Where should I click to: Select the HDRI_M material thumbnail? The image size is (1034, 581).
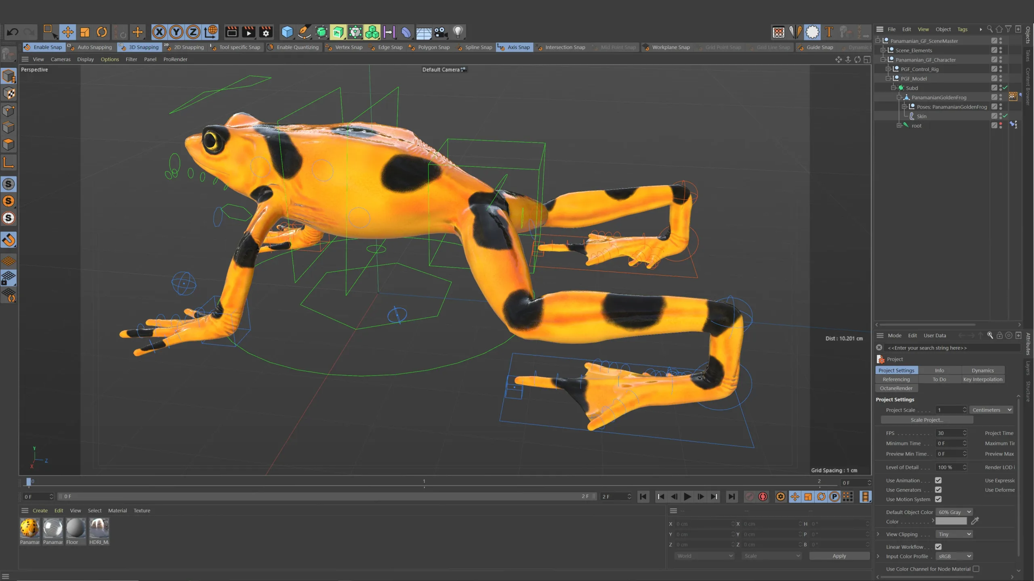[x=99, y=528]
